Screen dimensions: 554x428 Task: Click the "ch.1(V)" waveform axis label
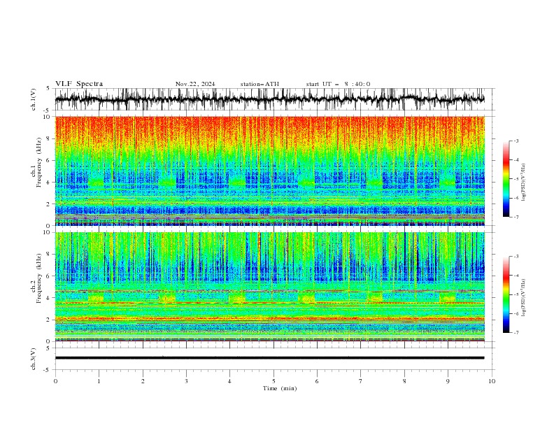click(34, 99)
